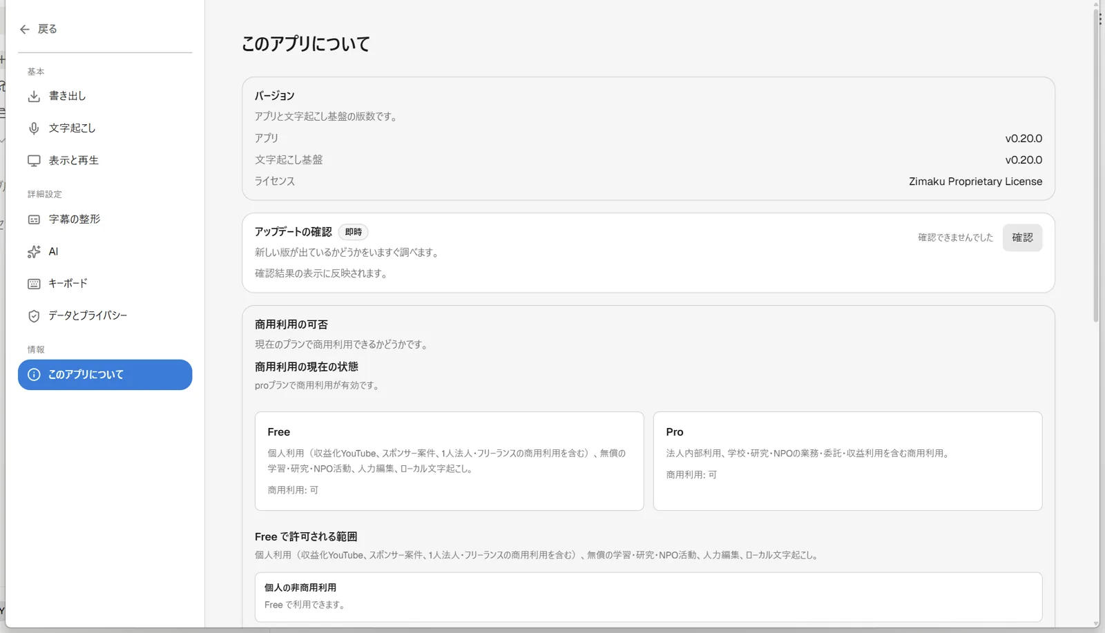Select the Free plan card
This screenshot has width=1105, height=633.
(449, 461)
